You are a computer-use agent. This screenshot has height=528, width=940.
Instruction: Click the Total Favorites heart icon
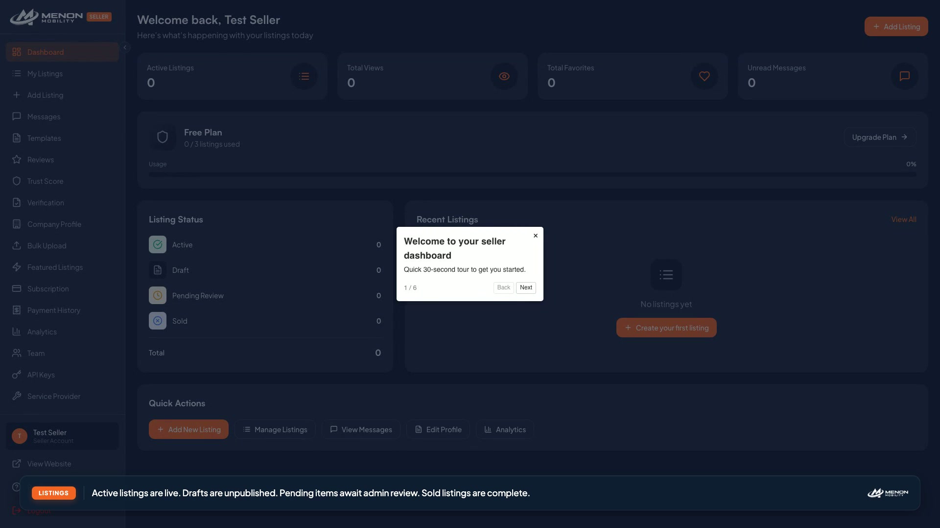coord(705,76)
